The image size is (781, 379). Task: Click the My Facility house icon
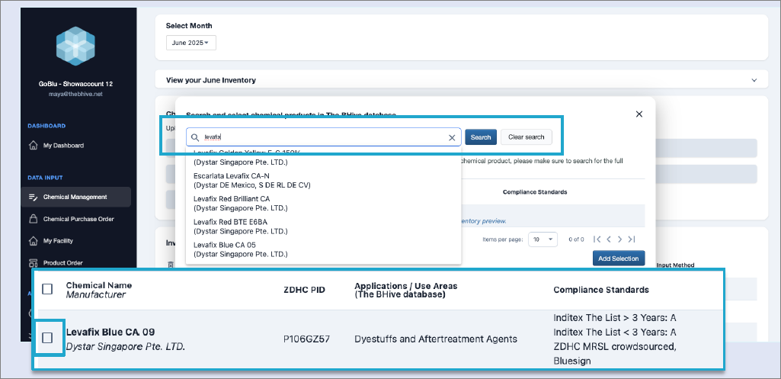34,241
